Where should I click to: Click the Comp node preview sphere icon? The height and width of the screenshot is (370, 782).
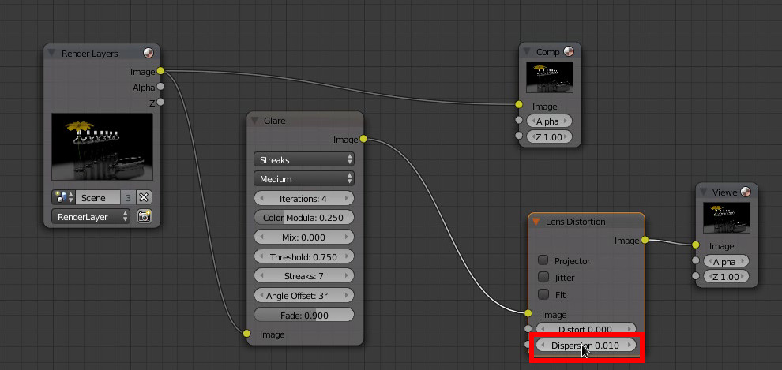pos(569,52)
